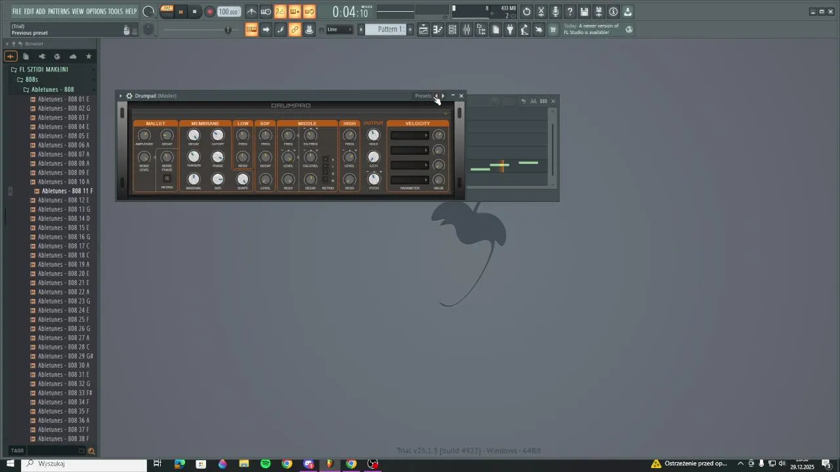Open tempo tapper icon
The height and width of the screenshot is (472, 840).
524,29
